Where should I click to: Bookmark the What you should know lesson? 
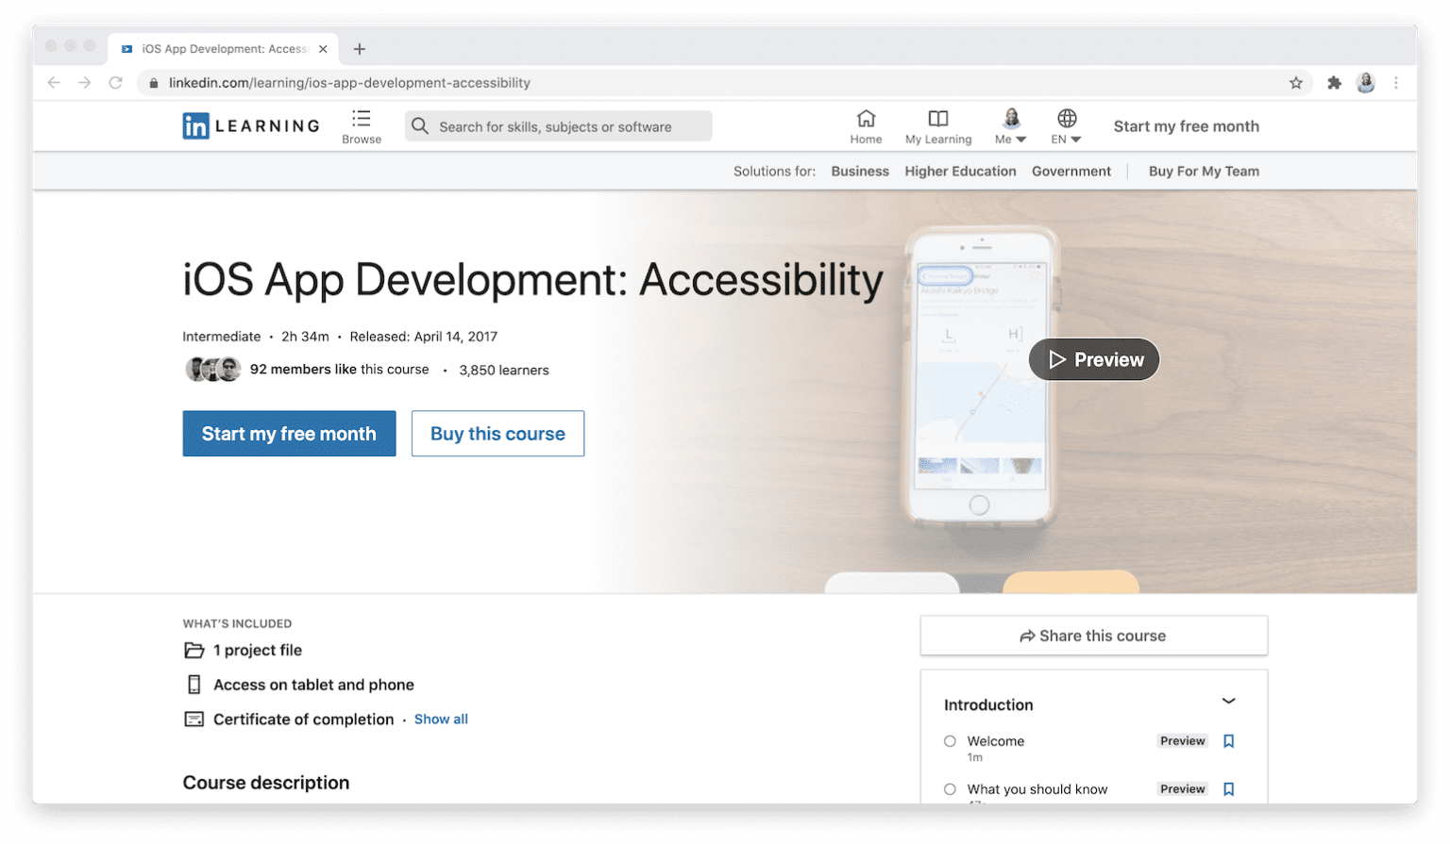[1228, 788]
